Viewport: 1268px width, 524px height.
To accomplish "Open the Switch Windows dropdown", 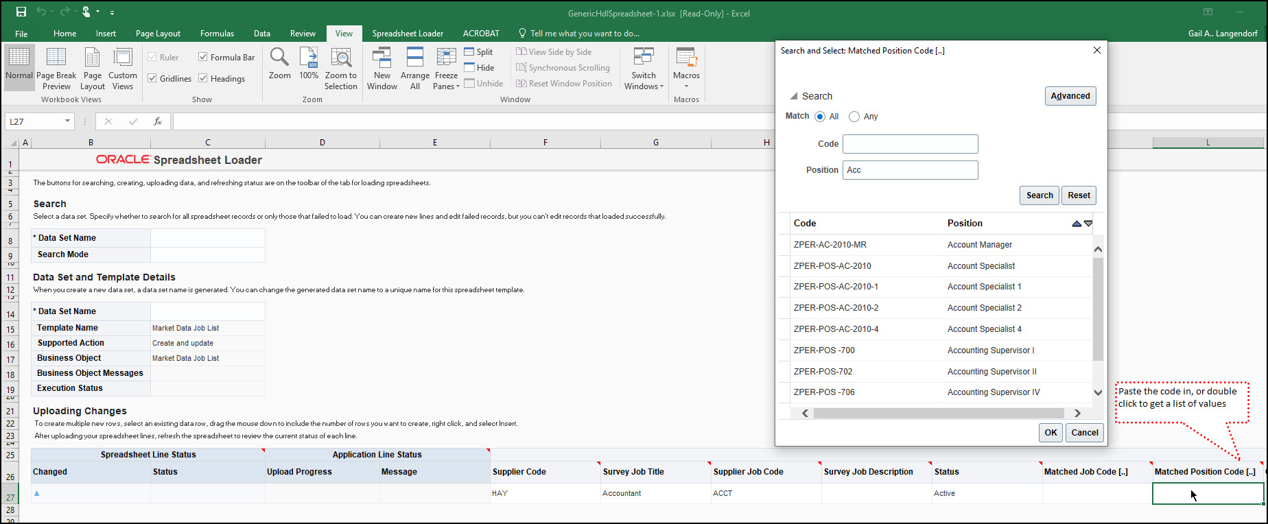I will (644, 69).
